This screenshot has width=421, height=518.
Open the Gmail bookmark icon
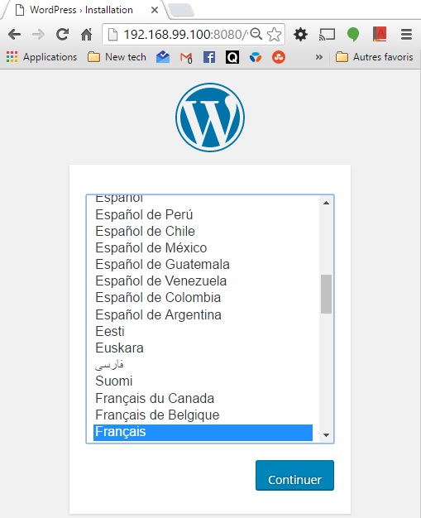coord(186,58)
